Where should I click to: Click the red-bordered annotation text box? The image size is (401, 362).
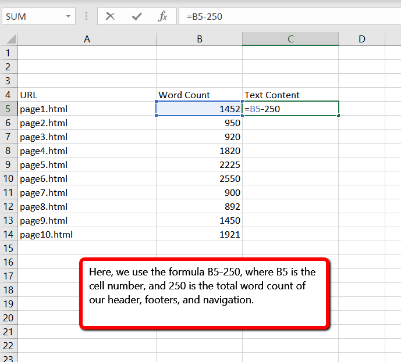(x=204, y=295)
